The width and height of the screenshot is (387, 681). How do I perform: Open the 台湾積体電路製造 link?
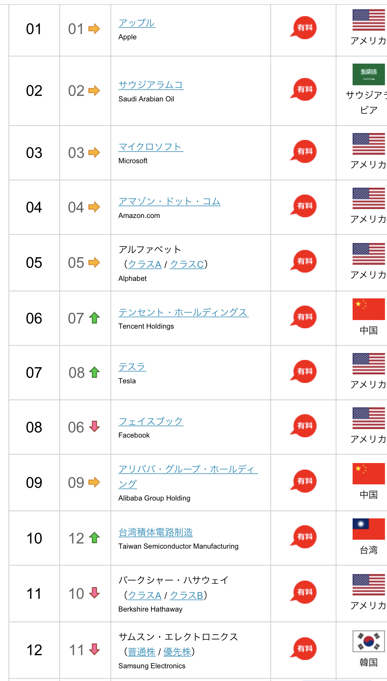155,532
